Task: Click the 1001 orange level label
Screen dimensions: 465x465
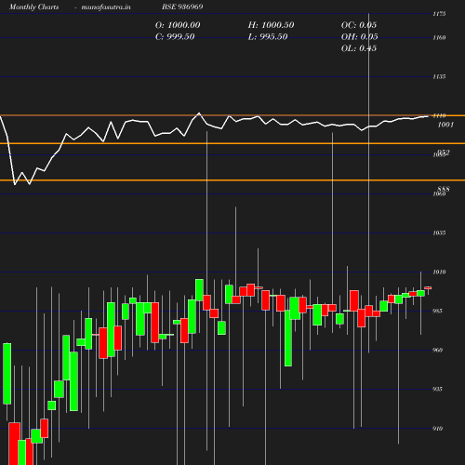Action: (x=445, y=125)
